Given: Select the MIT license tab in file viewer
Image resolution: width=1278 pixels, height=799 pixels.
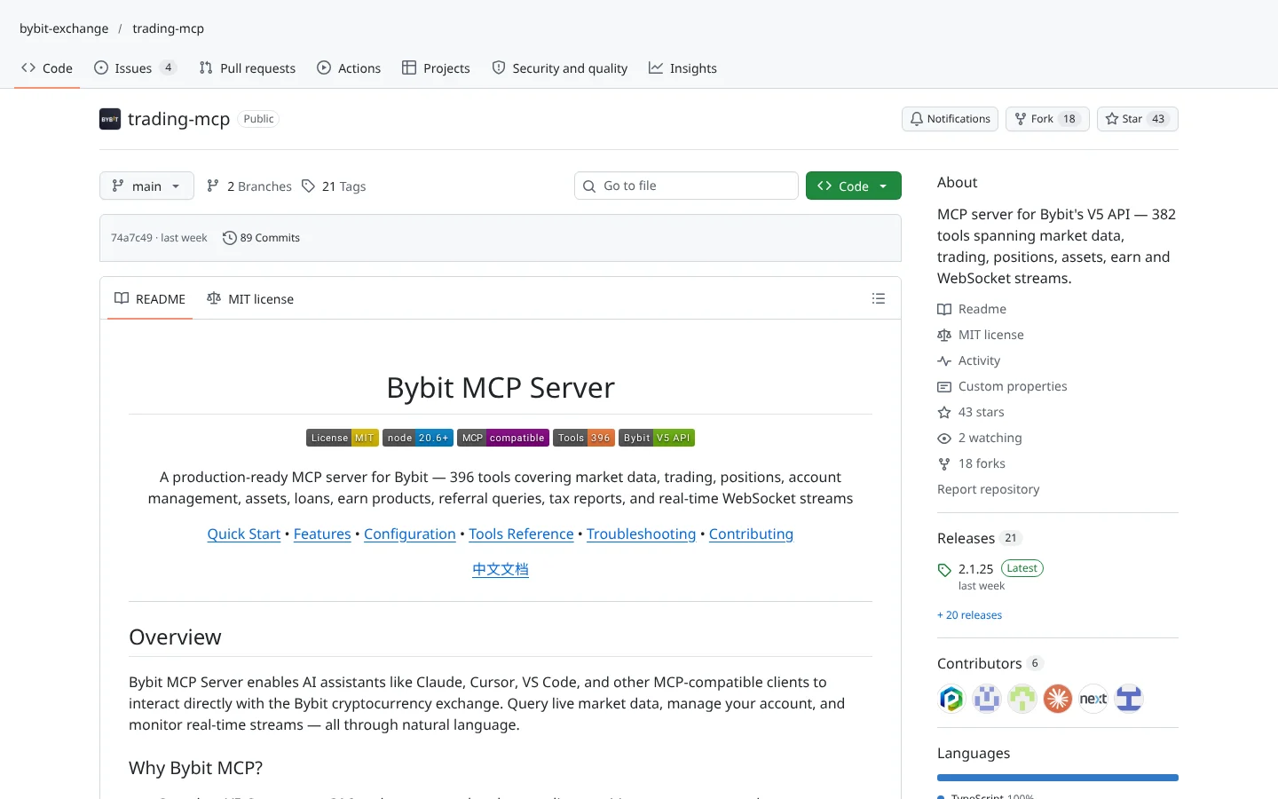Looking at the screenshot, I should point(250,299).
